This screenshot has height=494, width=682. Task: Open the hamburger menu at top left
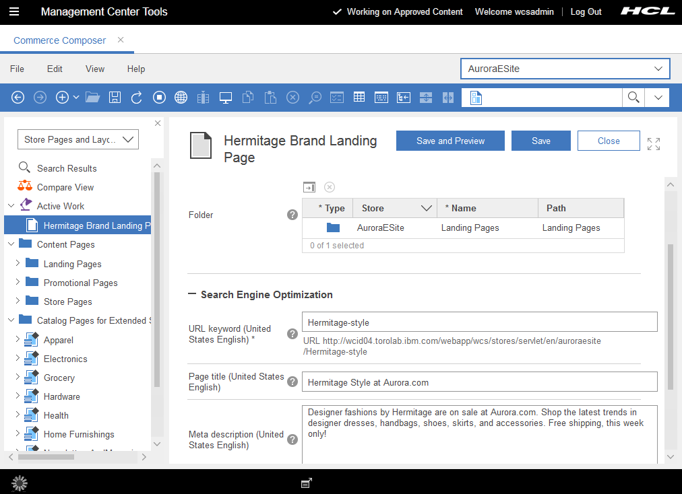14,11
